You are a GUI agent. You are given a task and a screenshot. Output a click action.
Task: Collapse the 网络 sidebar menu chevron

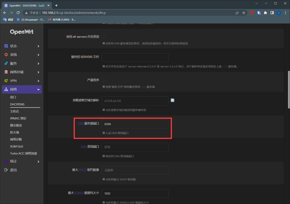pyautogui.click(x=39, y=89)
